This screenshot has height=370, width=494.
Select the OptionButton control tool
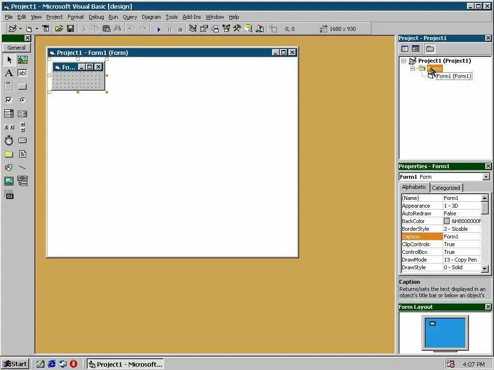click(22, 100)
